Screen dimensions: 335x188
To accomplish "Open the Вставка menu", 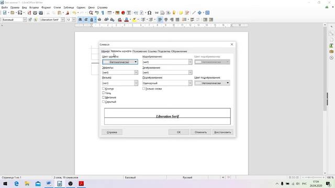I will 34,7.
